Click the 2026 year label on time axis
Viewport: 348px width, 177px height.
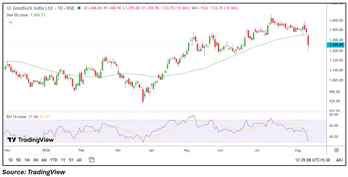coord(46,150)
